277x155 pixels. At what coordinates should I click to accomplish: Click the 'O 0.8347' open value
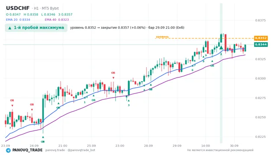[x=13, y=14]
